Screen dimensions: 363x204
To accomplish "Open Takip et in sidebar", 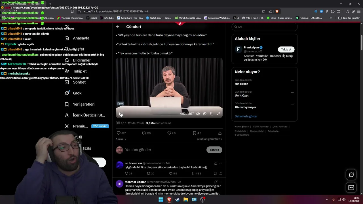I will (x=76, y=71).
